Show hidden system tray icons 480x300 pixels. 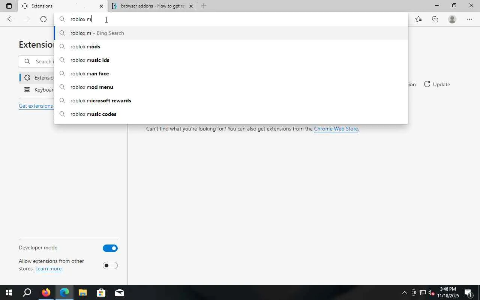tap(404, 292)
